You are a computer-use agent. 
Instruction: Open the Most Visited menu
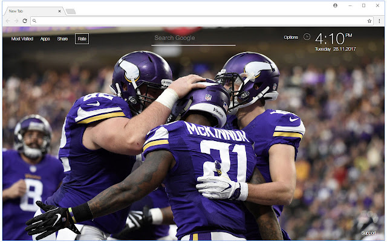22,39
